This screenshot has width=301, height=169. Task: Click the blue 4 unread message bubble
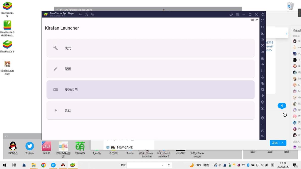pyautogui.click(x=282, y=106)
